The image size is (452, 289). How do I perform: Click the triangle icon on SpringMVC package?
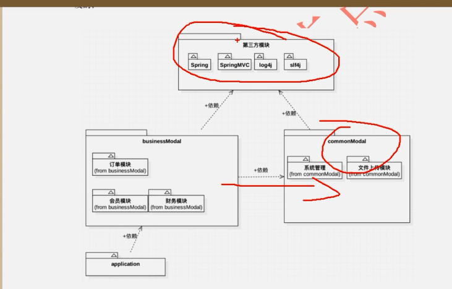pos(228,56)
